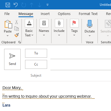Open the Format Text tab
The image size is (111, 111).
click(x=88, y=14)
